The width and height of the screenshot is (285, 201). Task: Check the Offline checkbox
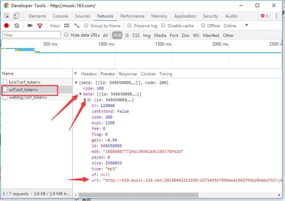[203, 25]
